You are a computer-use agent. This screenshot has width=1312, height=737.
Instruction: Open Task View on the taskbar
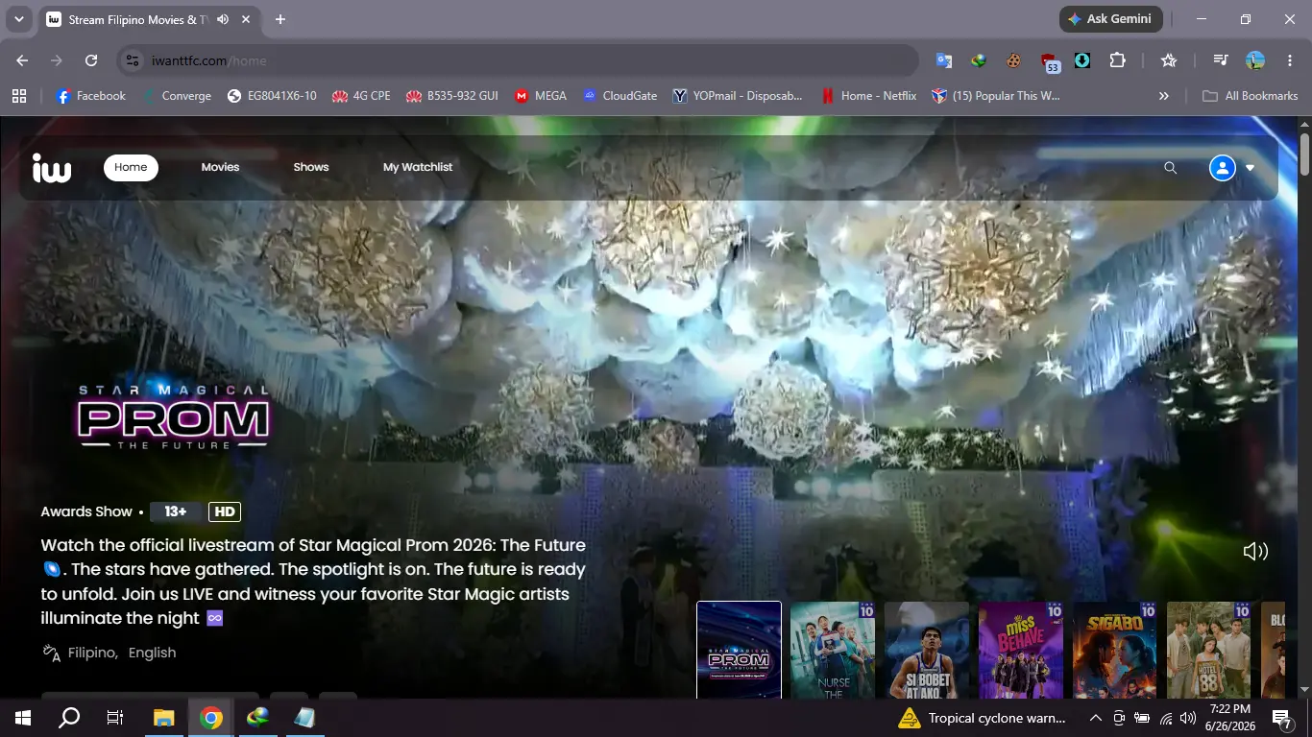(115, 718)
